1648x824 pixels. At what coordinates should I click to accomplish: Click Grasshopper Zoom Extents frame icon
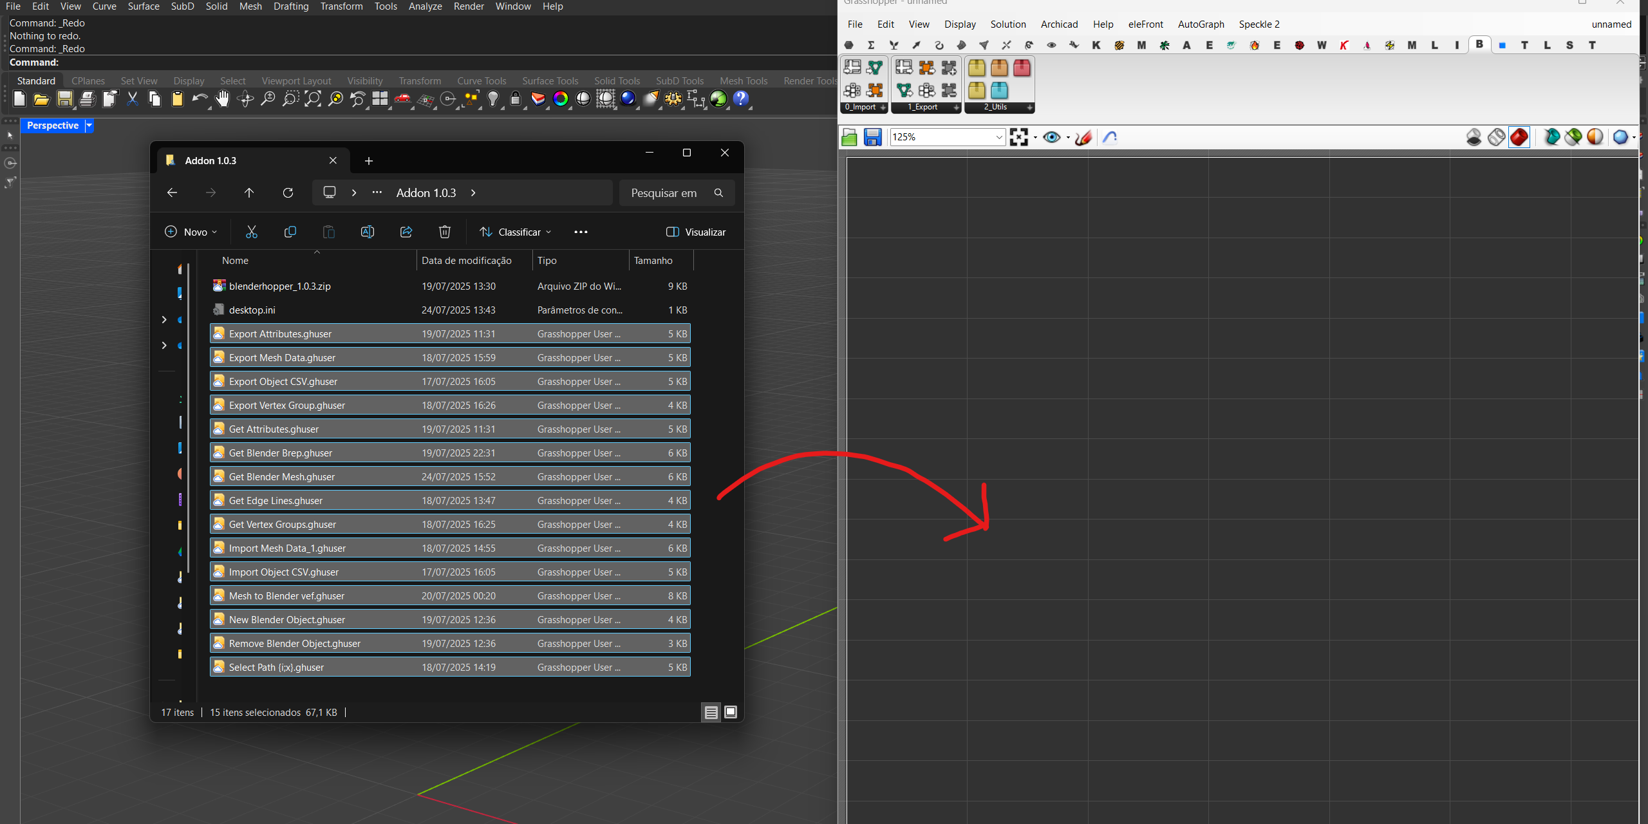(x=1019, y=137)
